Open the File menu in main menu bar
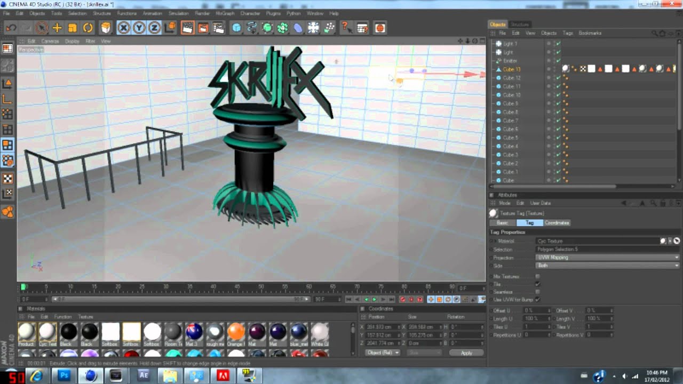Screen dimensions: 683x384 pyautogui.click(x=6, y=13)
